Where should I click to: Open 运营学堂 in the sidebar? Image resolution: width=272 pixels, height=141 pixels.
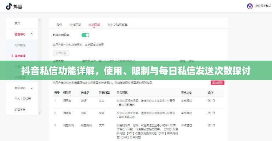[20, 110]
